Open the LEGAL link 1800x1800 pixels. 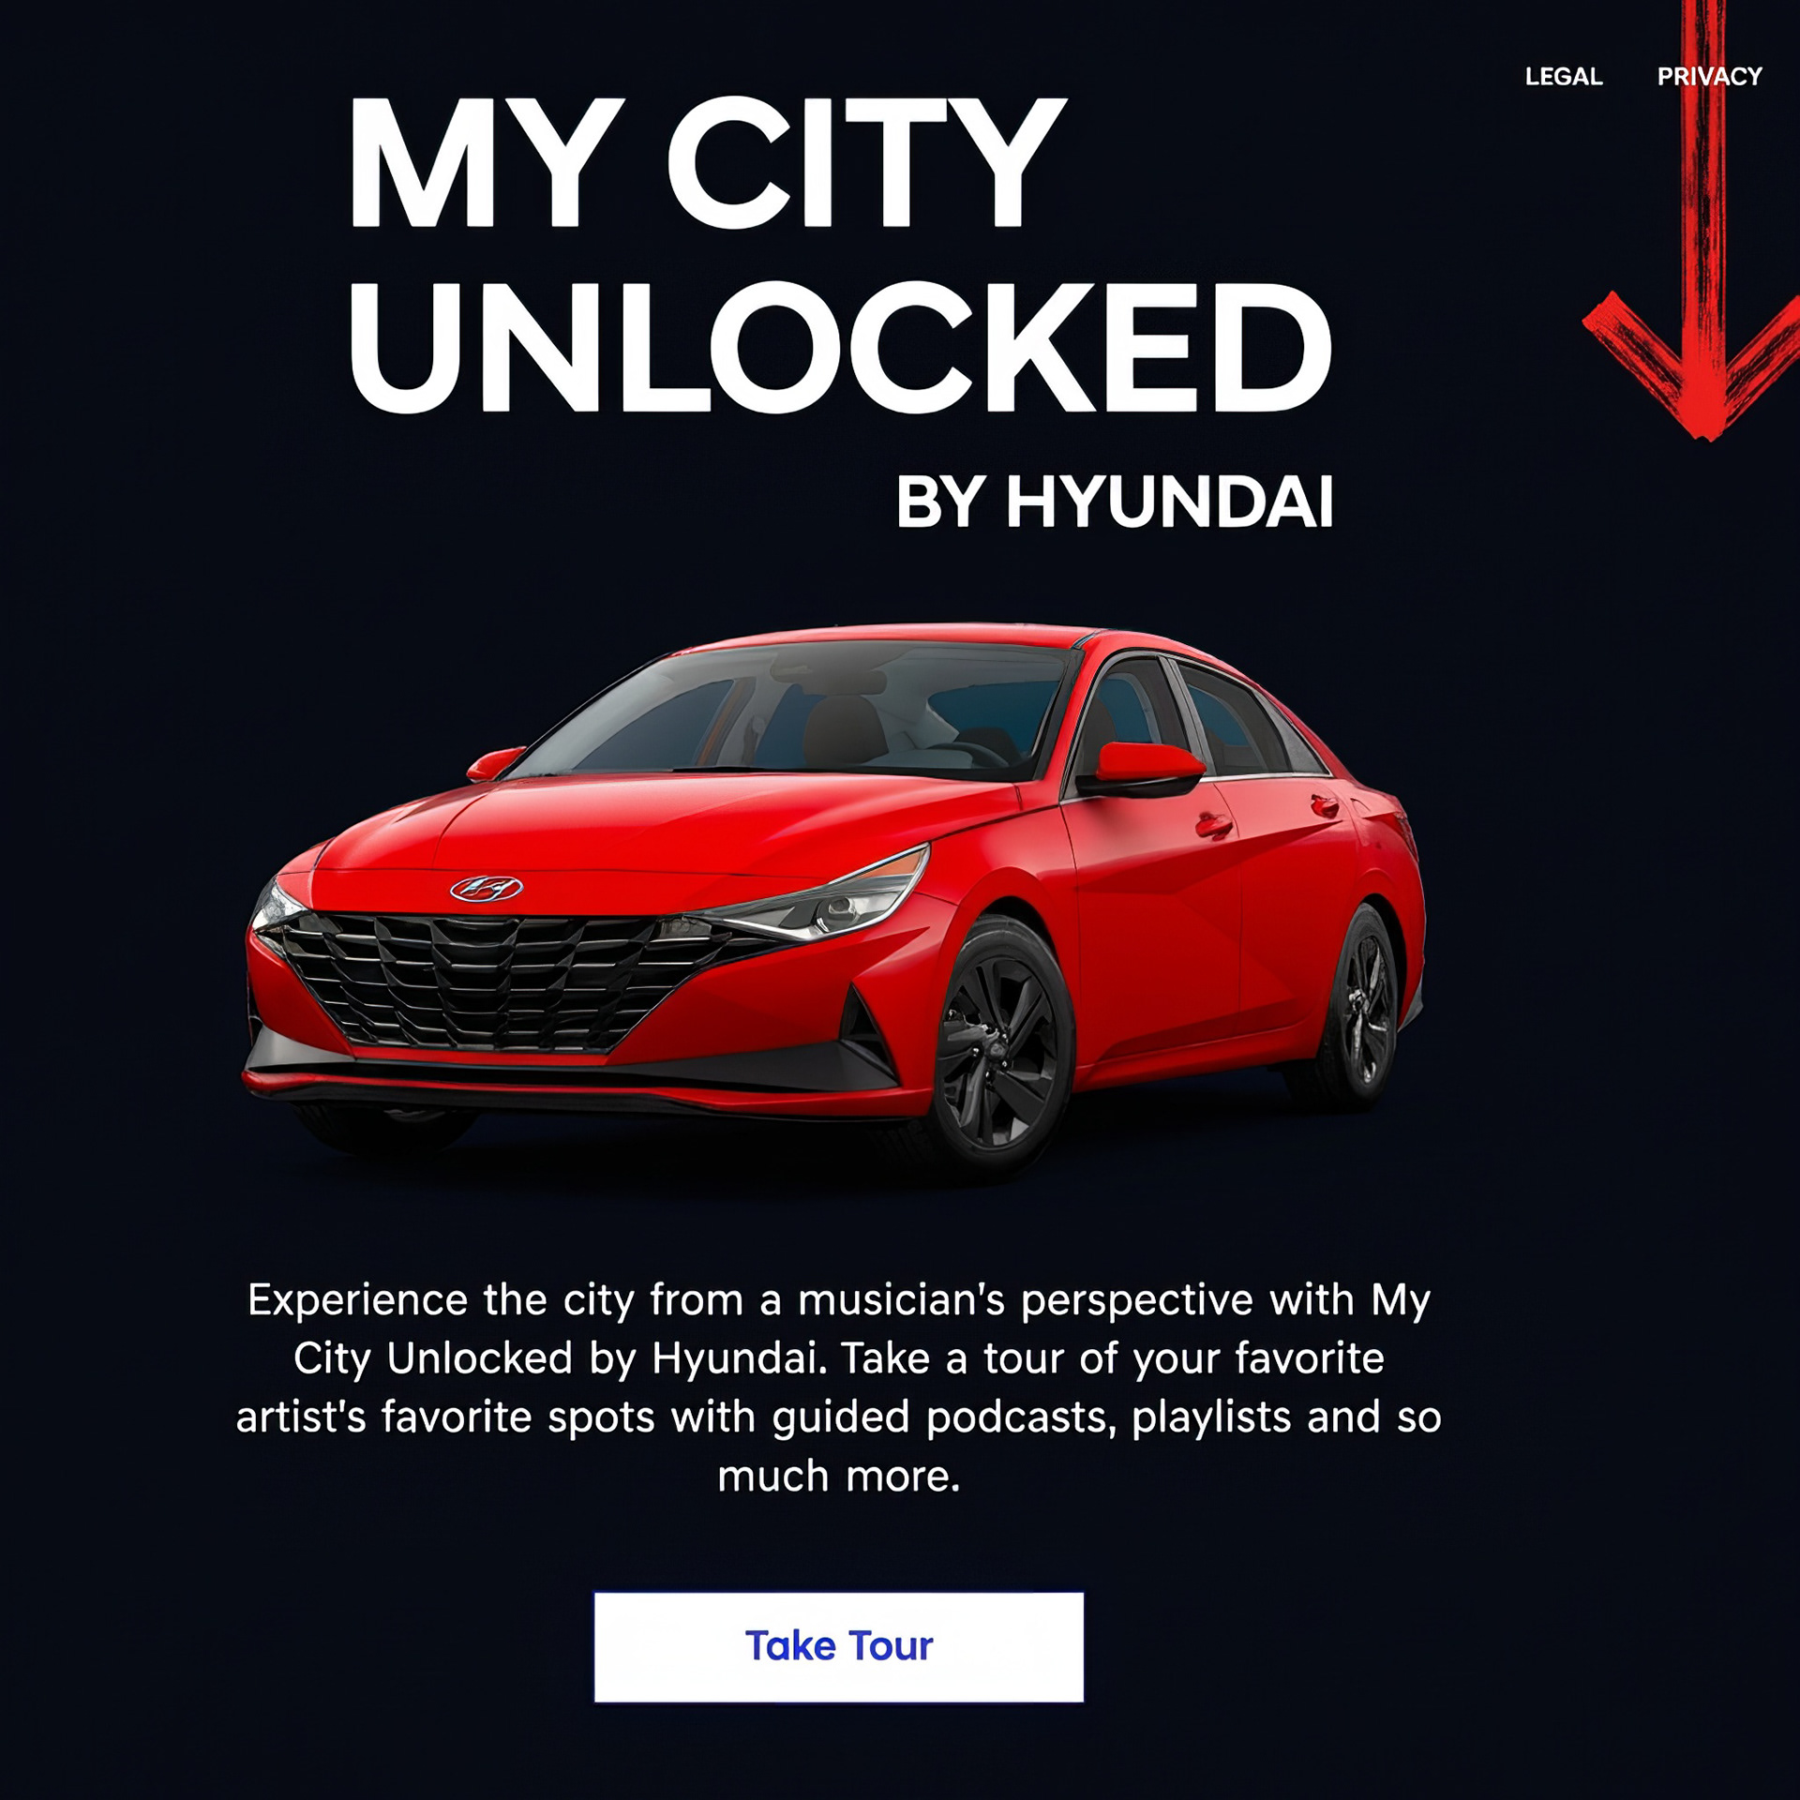[1564, 77]
